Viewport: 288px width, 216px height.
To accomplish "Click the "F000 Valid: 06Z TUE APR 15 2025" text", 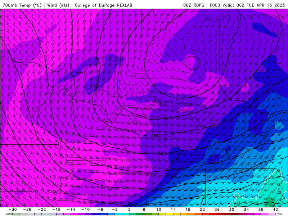I will click(x=247, y=5).
